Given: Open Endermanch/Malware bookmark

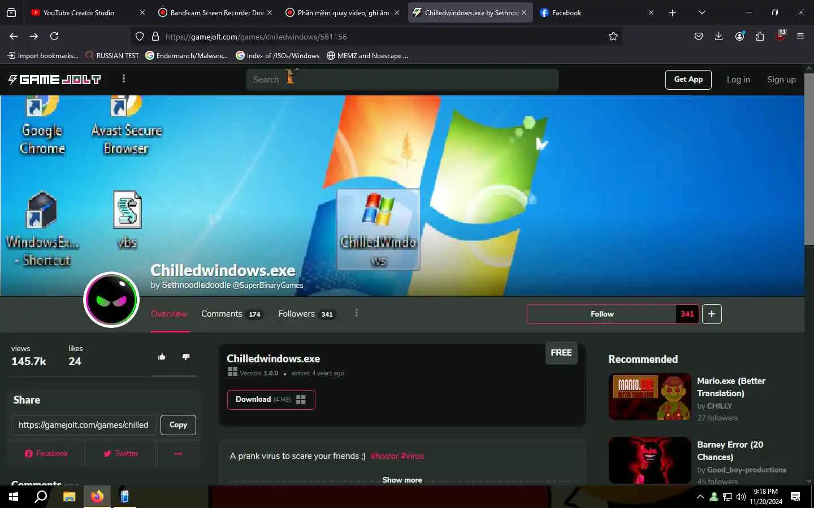Looking at the screenshot, I should [187, 55].
